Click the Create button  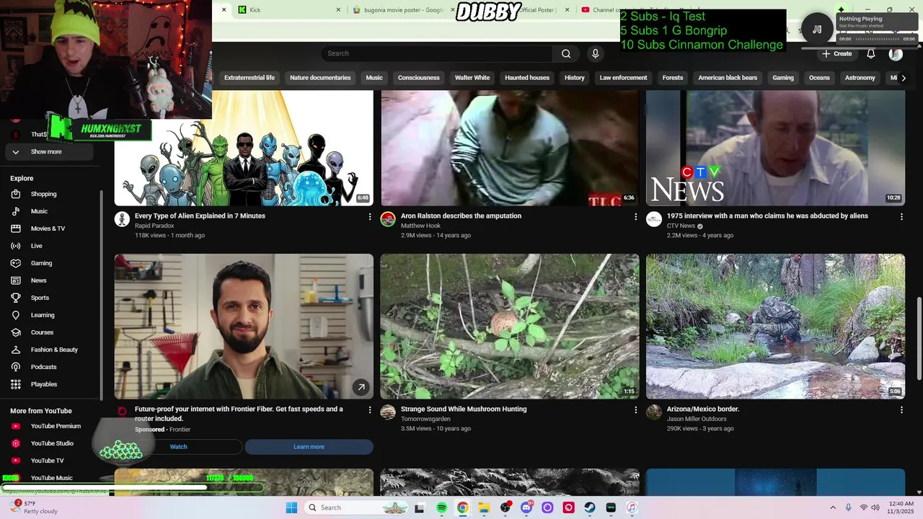837,54
